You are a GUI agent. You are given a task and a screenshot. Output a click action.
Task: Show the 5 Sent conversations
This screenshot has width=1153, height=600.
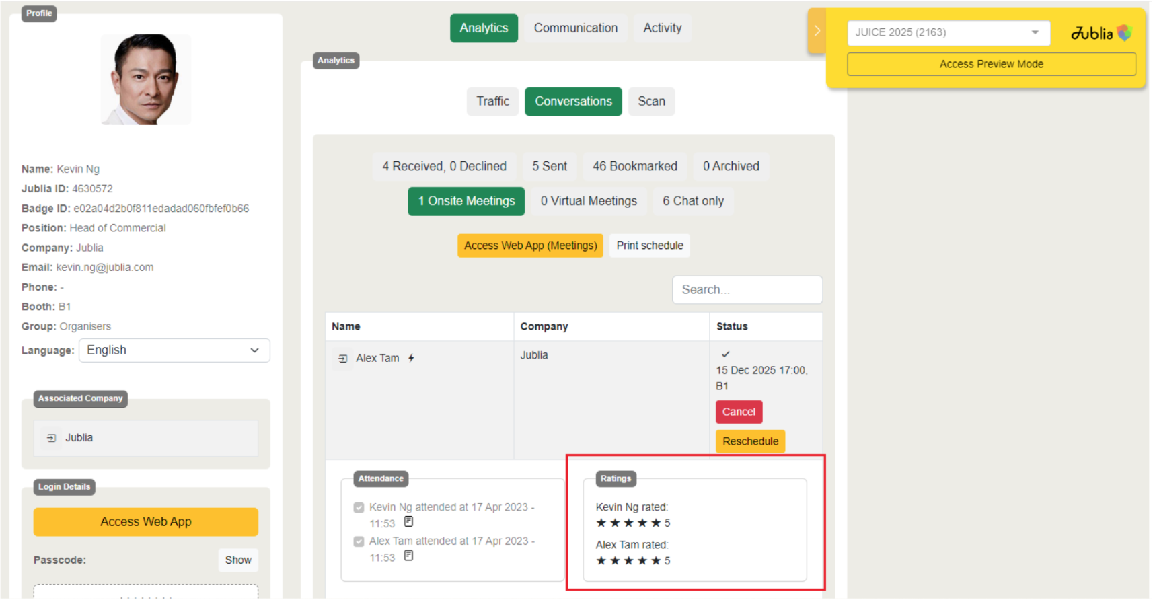550,166
